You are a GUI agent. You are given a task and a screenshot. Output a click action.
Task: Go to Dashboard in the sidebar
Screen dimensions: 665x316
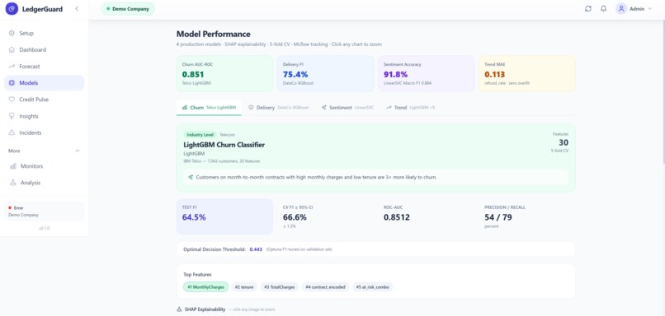44,49
